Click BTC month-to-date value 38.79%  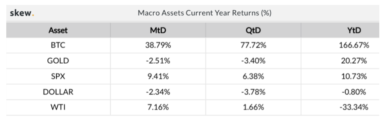pos(158,46)
